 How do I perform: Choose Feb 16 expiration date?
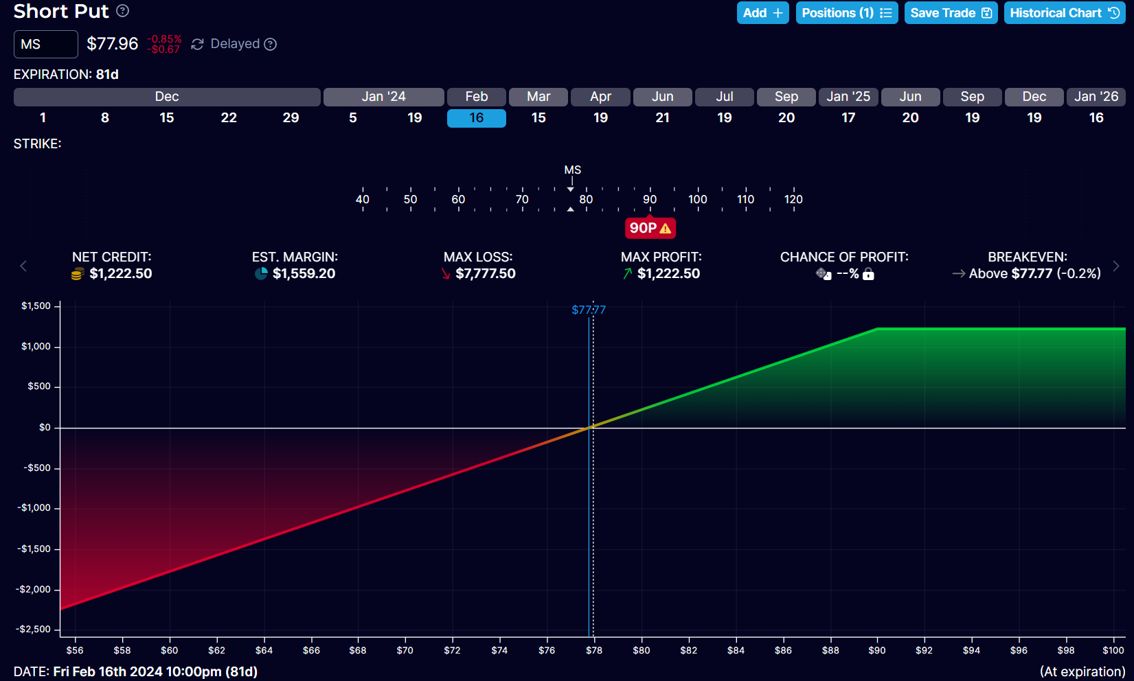[x=477, y=118]
